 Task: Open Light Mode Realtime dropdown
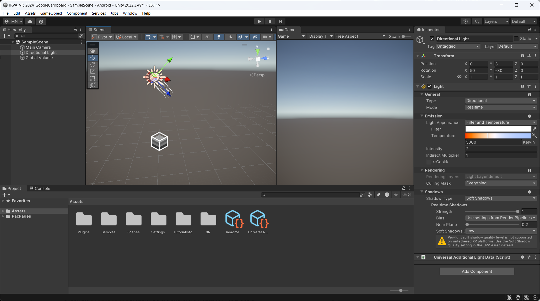(501, 107)
